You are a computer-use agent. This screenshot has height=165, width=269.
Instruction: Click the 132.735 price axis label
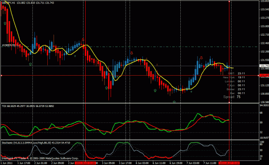[264, 35]
